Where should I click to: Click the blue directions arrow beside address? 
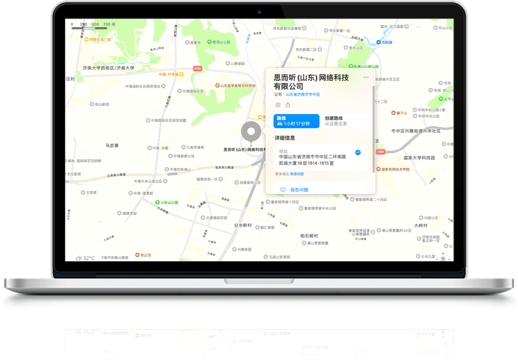pos(358,152)
